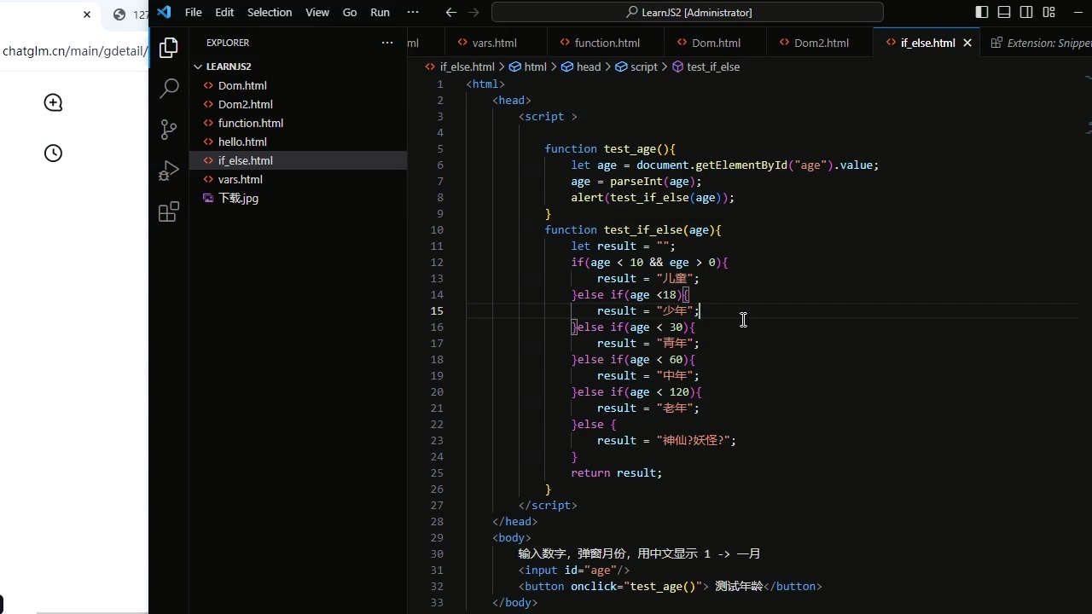Click the Explorer more actions ellipsis
This screenshot has height=614, width=1092.
pyautogui.click(x=387, y=43)
